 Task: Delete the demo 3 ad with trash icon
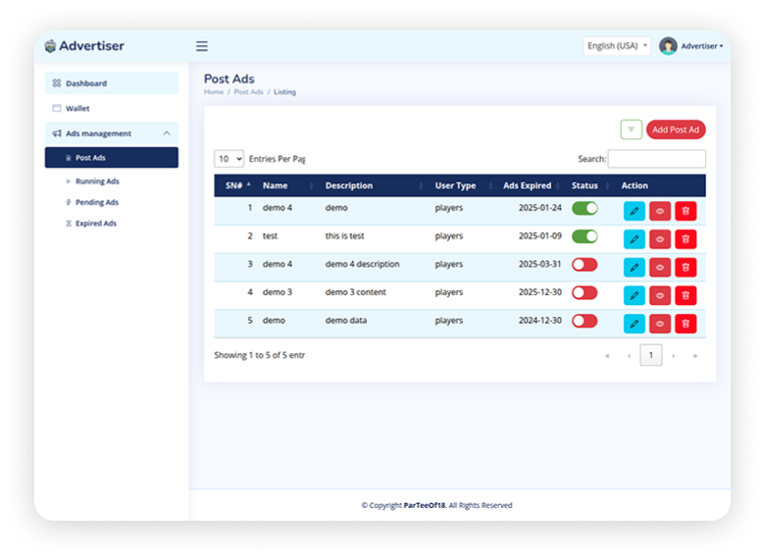click(x=686, y=294)
